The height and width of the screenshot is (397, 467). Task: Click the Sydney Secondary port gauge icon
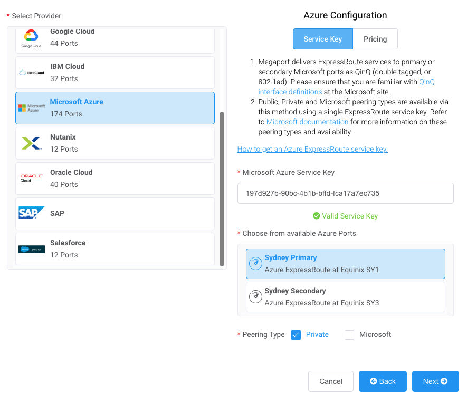coord(255,296)
